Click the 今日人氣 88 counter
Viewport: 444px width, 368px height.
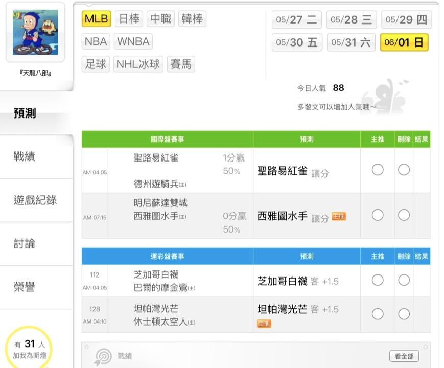pyautogui.click(x=320, y=88)
